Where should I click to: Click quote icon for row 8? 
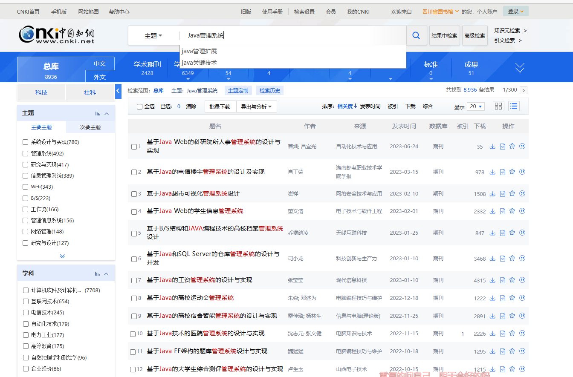point(522,298)
